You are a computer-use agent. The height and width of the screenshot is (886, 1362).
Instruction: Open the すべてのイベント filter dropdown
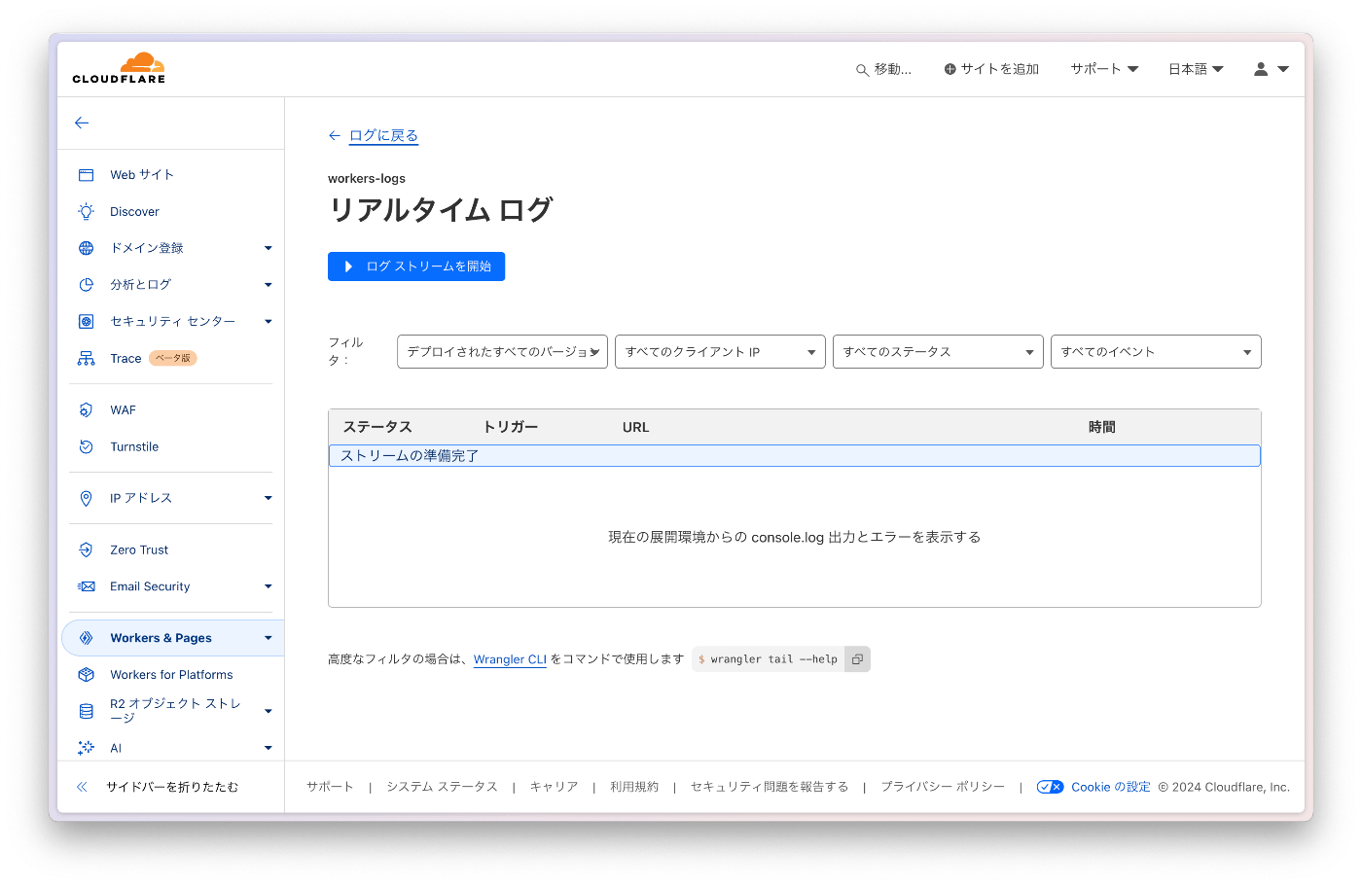click(1156, 352)
